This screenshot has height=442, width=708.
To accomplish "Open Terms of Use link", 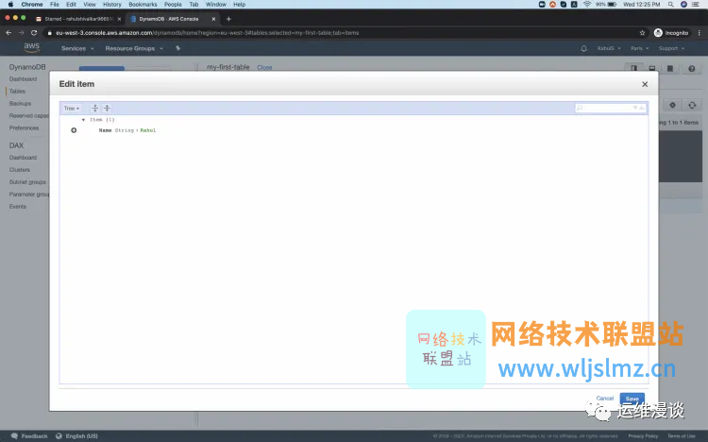I will pos(682,436).
